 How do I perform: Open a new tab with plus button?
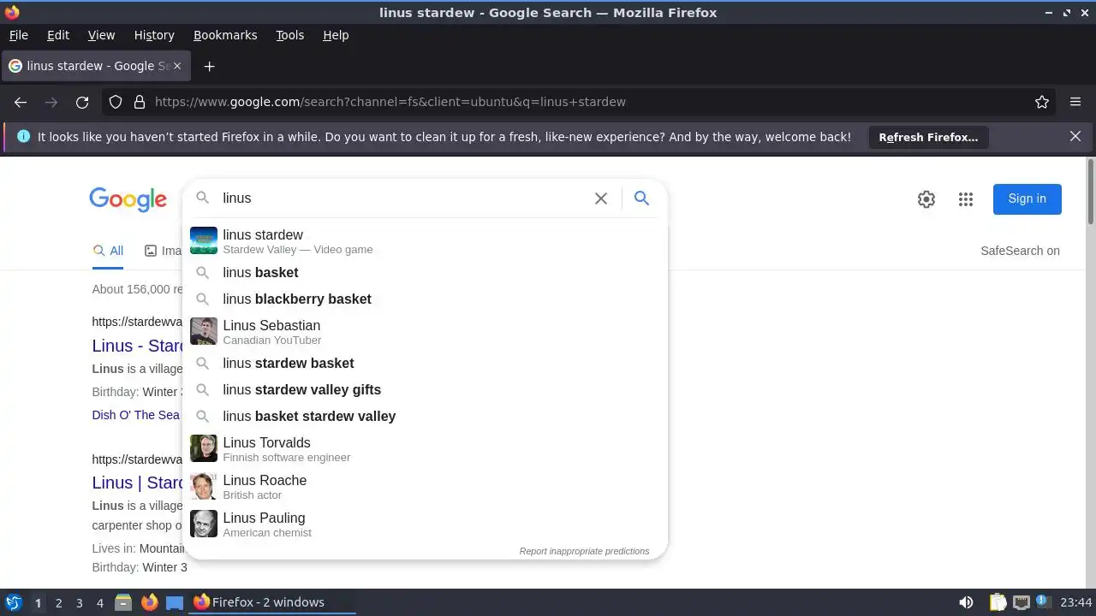pos(209,66)
